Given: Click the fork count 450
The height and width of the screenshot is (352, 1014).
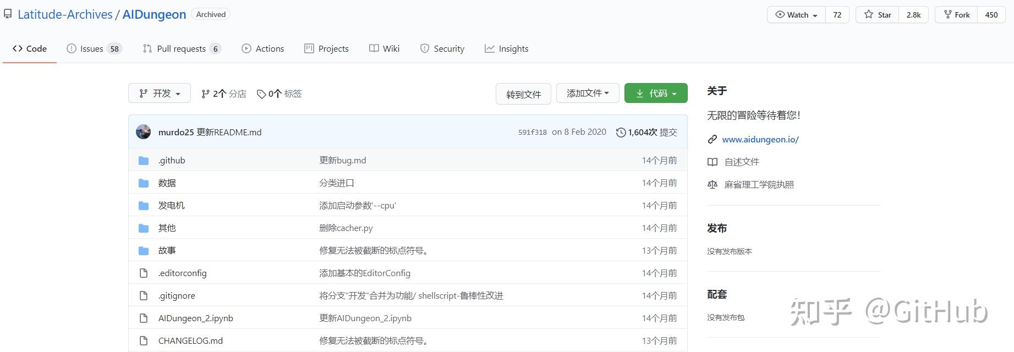Looking at the screenshot, I should click(x=991, y=15).
